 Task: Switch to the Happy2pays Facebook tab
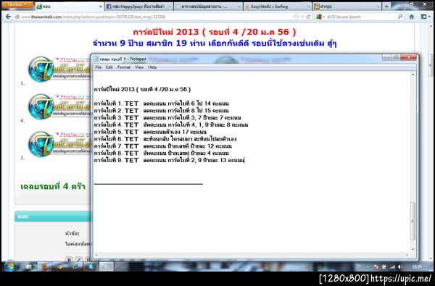pos(139,7)
